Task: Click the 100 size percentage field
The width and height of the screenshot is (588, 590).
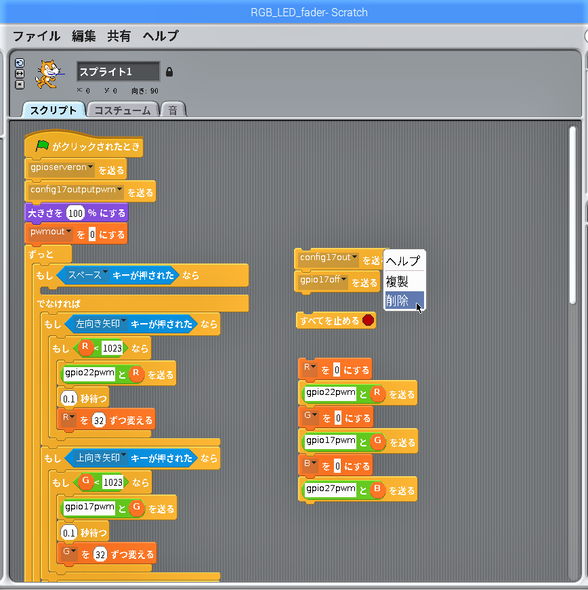Action: pos(75,213)
